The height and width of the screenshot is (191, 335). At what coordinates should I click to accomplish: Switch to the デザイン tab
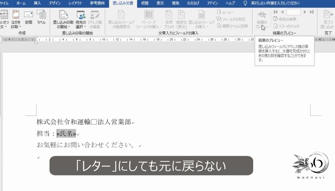coord(55,3)
